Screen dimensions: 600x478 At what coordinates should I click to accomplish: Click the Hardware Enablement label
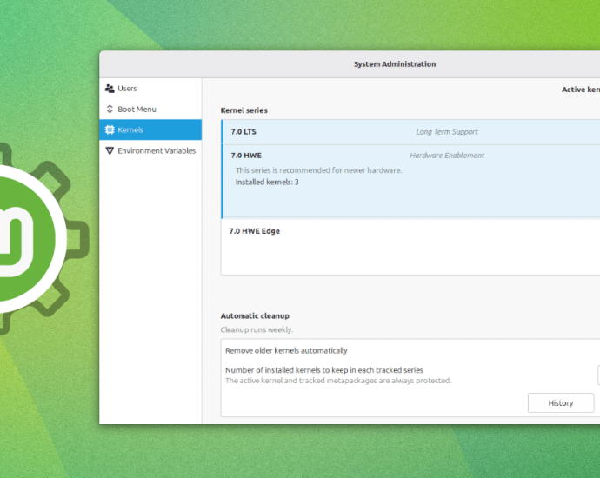pos(447,156)
